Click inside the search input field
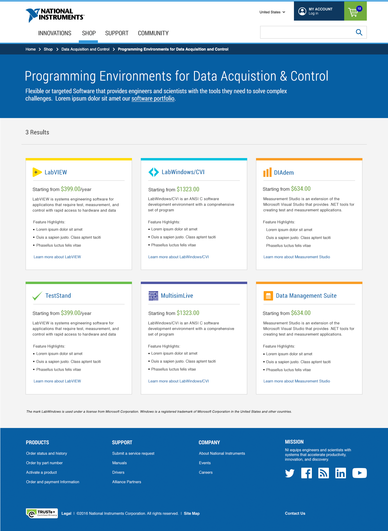 coord(306,32)
